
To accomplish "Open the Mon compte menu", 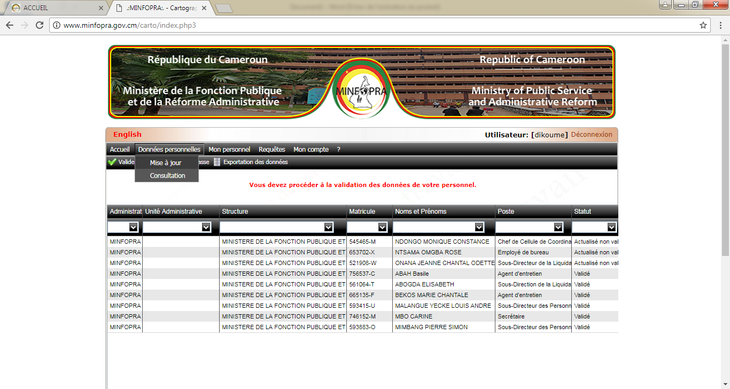I will tap(311, 150).
